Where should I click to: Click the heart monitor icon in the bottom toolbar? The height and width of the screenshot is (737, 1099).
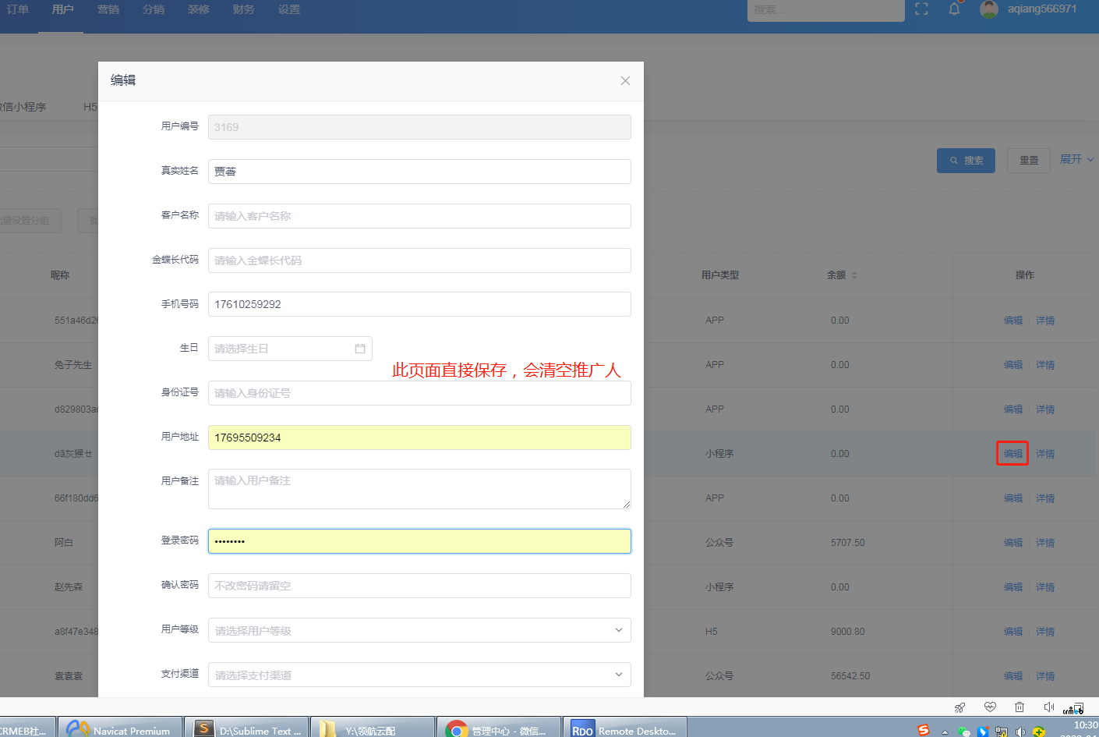point(990,707)
